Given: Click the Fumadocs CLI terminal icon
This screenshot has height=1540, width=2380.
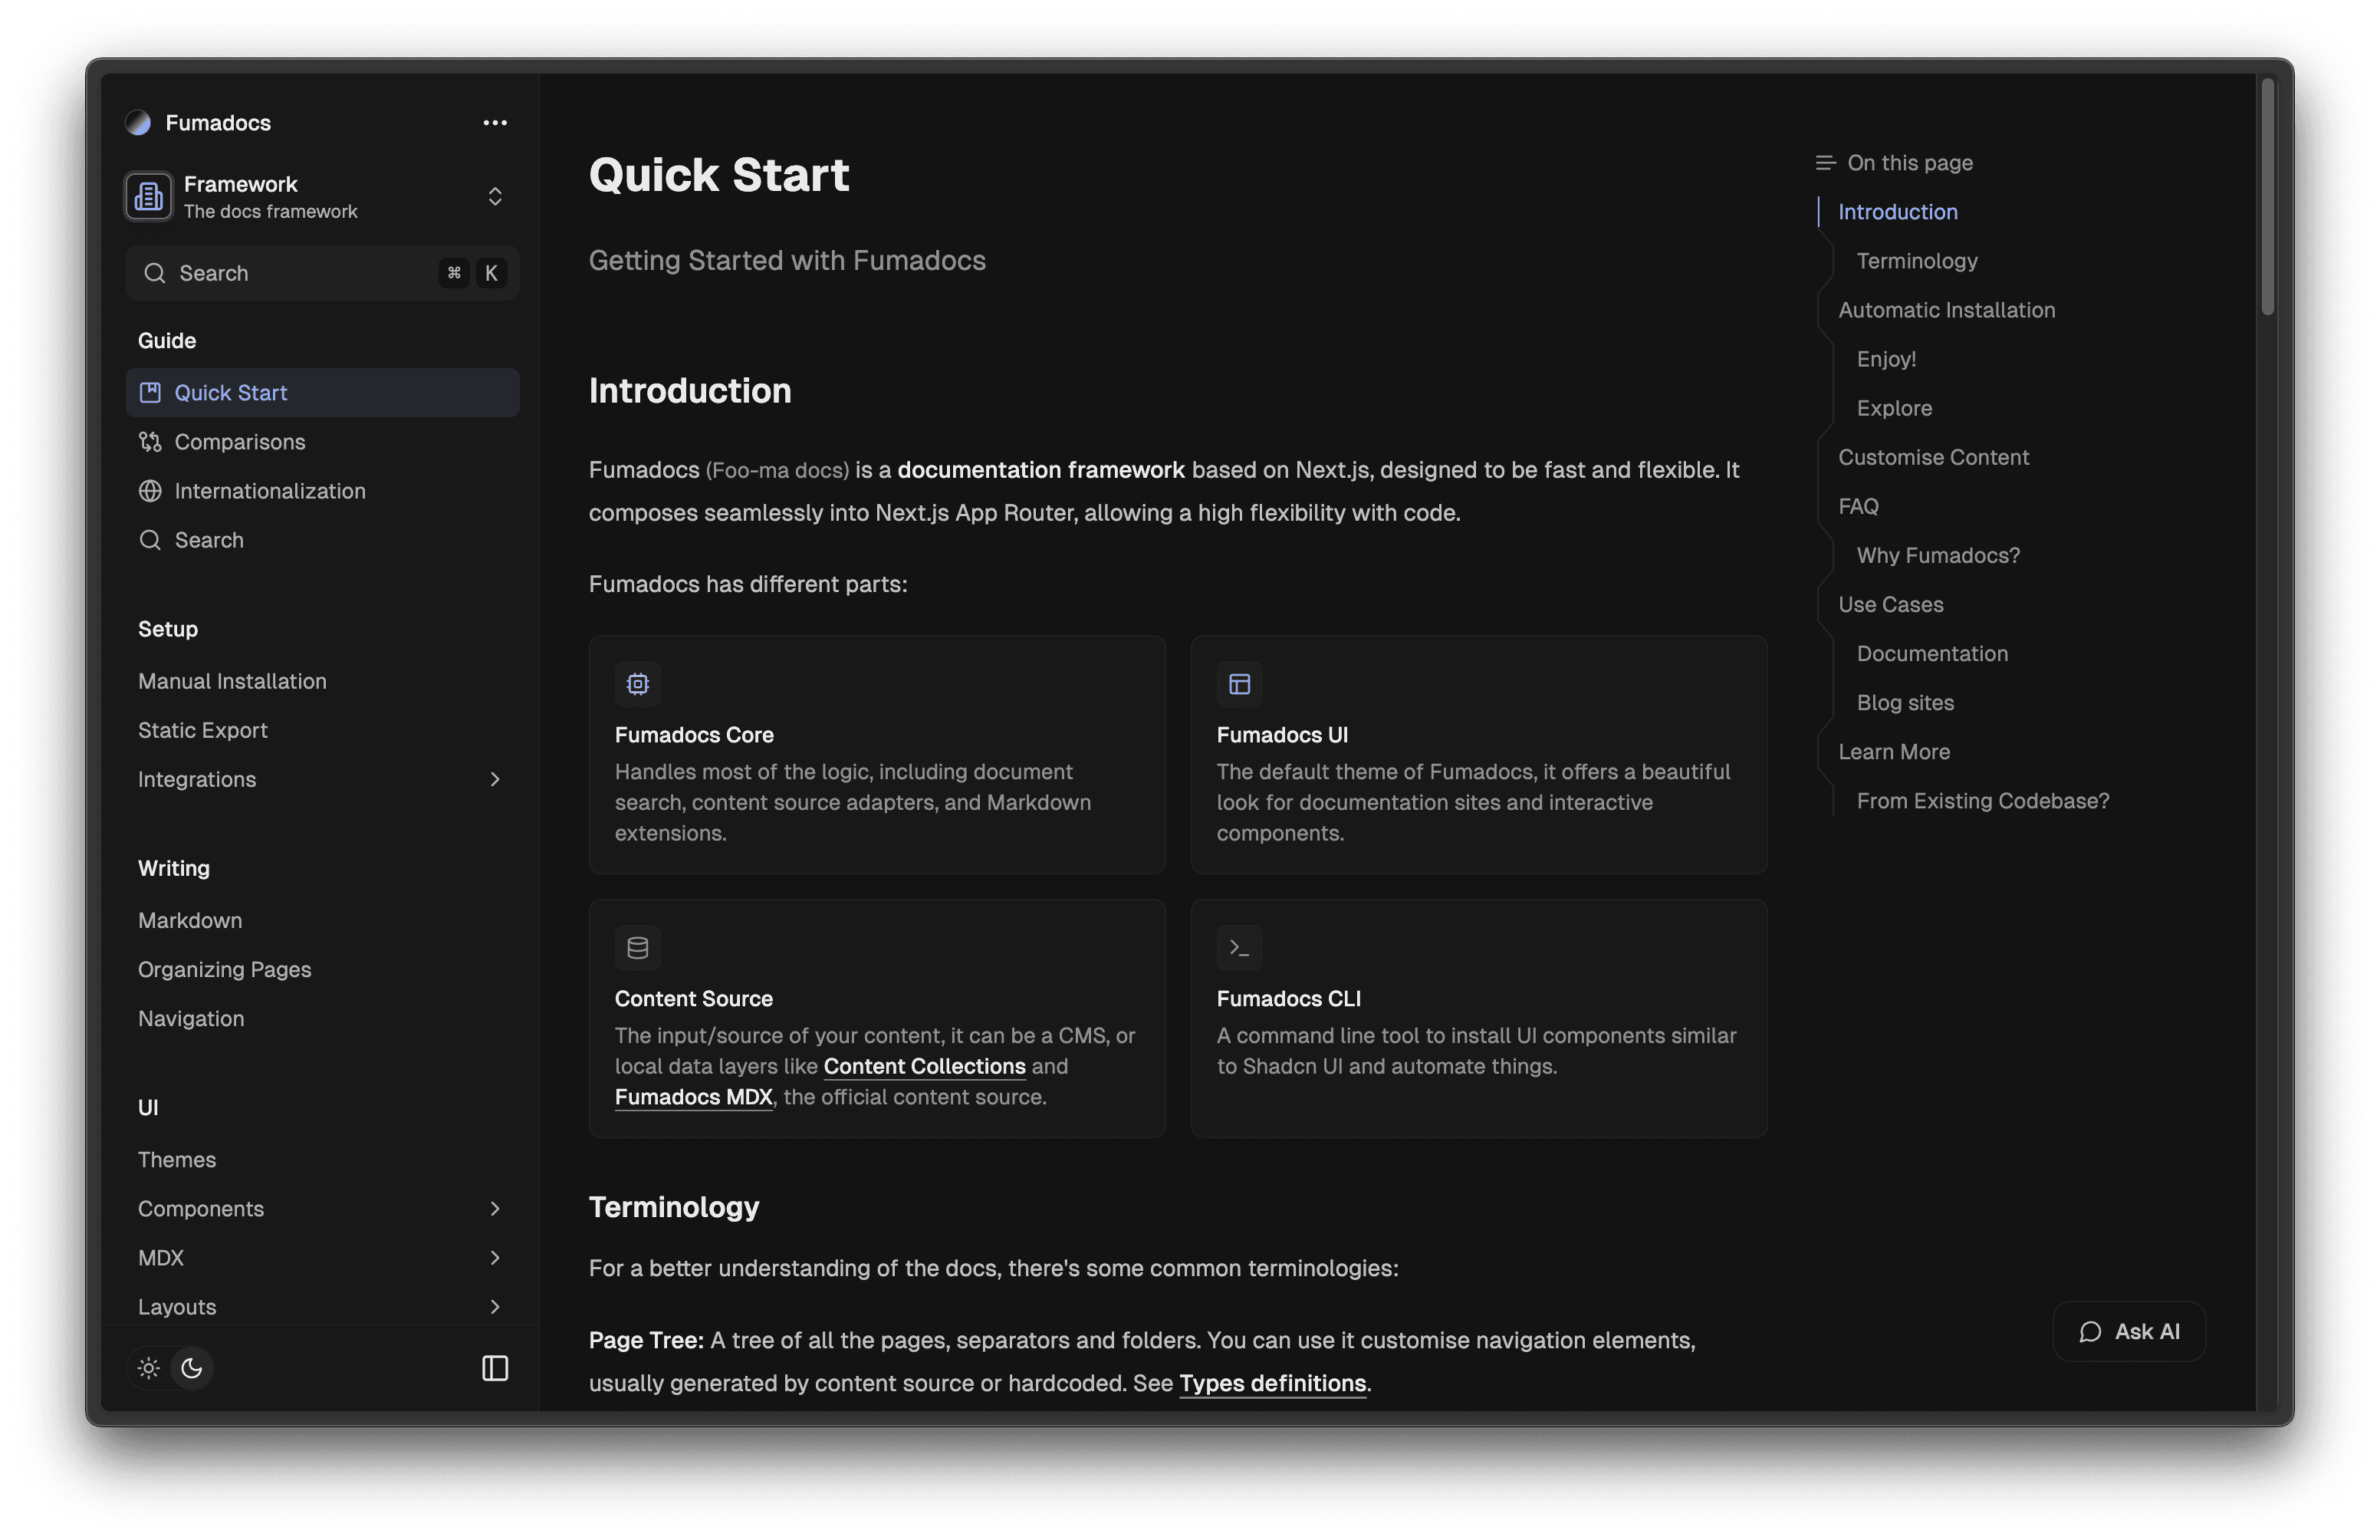Looking at the screenshot, I should pos(1240,947).
